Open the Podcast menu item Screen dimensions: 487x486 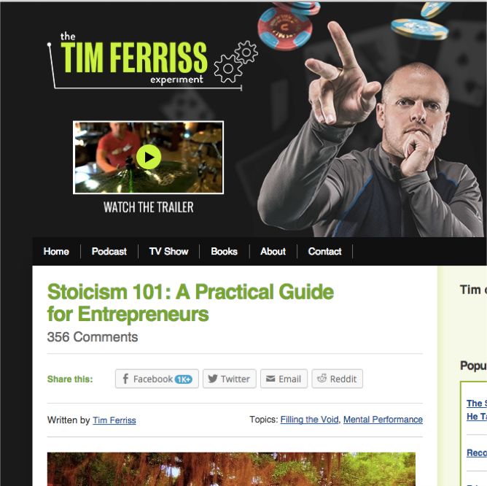pos(109,251)
